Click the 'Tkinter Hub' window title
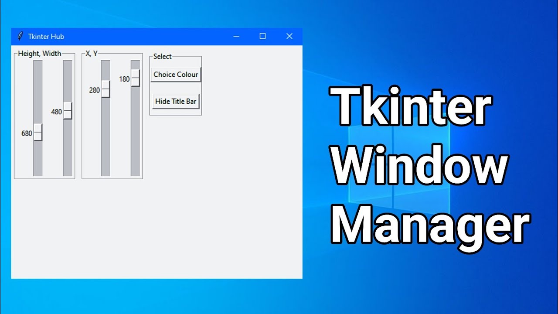 [46, 36]
